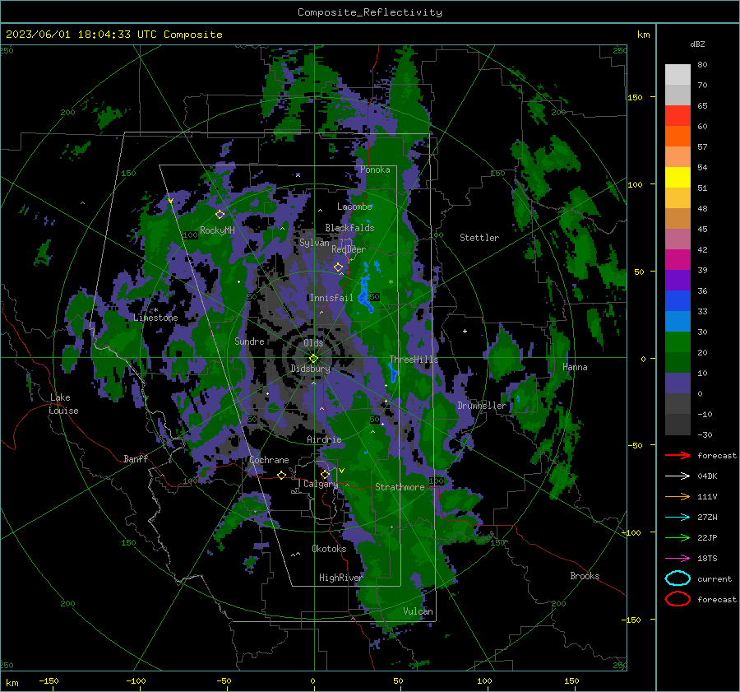Click the light gray 70-80 dBZ color band
The image size is (740, 692).
point(678,74)
